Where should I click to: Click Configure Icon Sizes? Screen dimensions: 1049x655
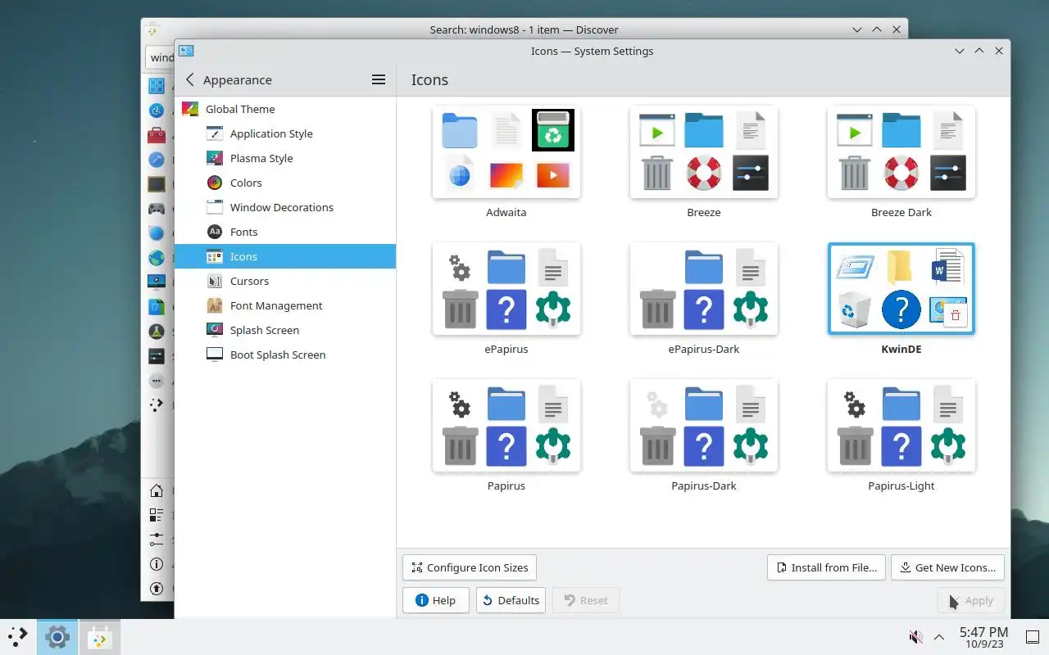click(x=470, y=567)
